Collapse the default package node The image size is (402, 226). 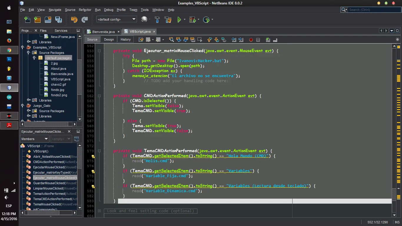point(34,58)
